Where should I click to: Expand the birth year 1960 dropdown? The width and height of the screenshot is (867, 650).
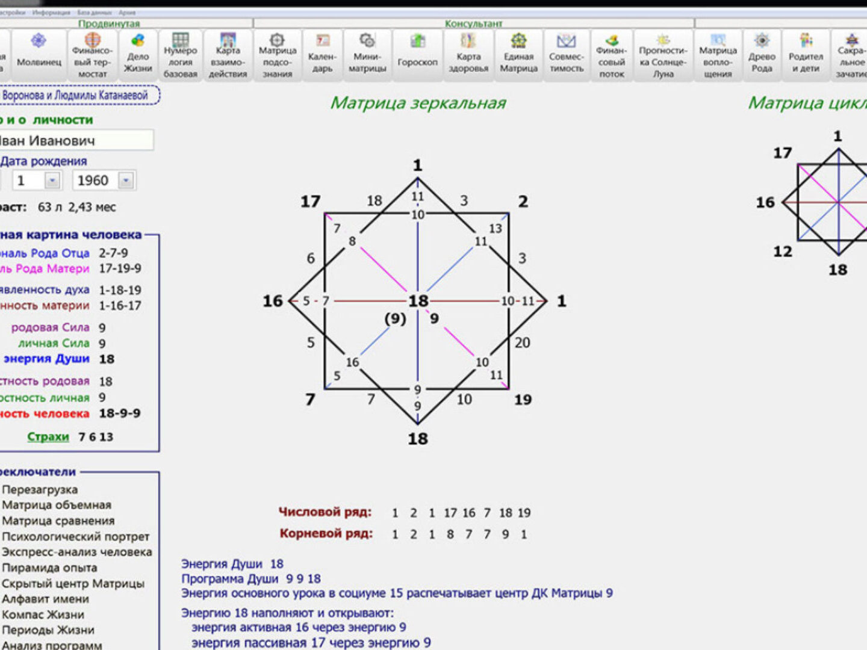click(126, 181)
